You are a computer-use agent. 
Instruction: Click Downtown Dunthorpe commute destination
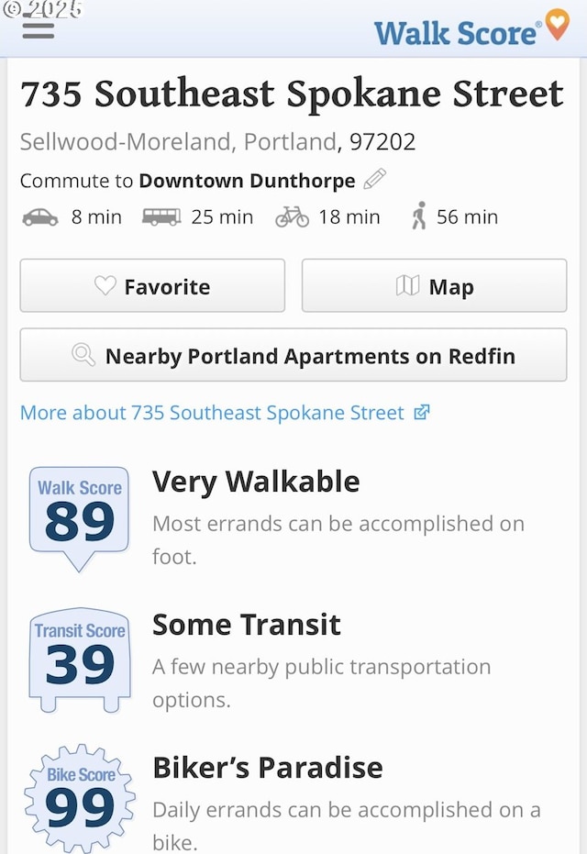247,181
